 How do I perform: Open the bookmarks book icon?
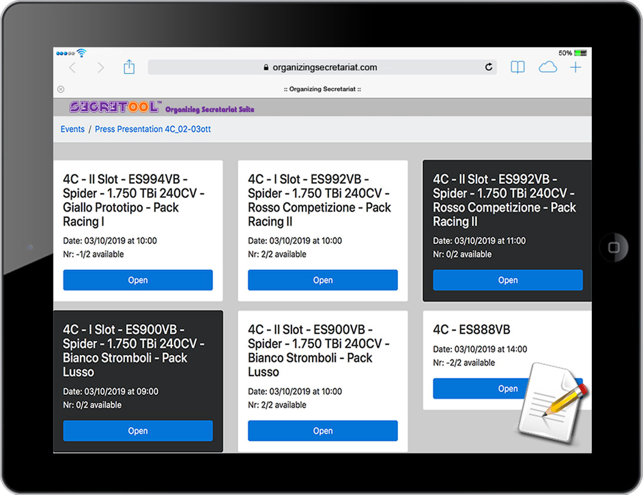(518, 67)
